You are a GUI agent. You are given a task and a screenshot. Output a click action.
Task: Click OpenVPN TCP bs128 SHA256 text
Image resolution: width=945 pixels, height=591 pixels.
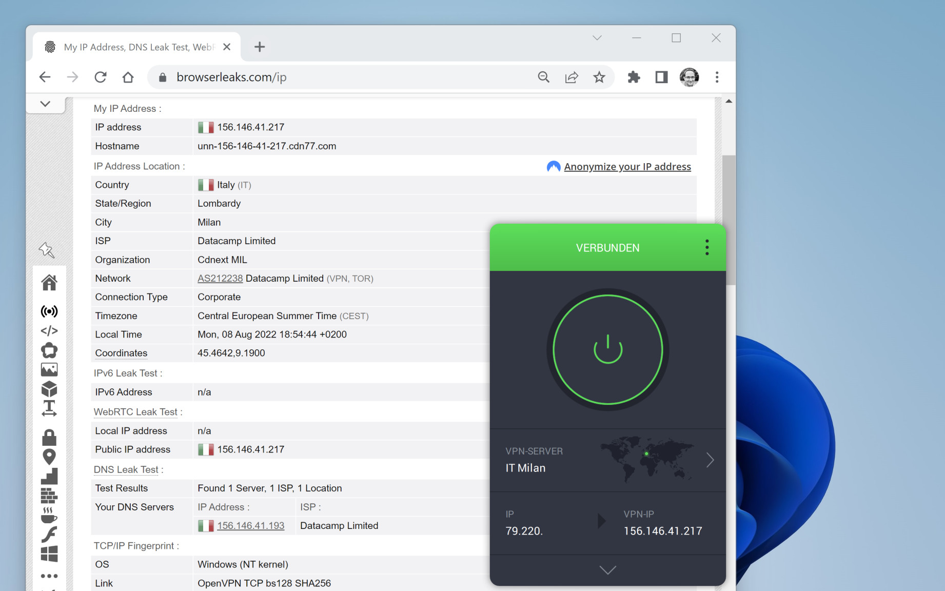pos(264,583)
